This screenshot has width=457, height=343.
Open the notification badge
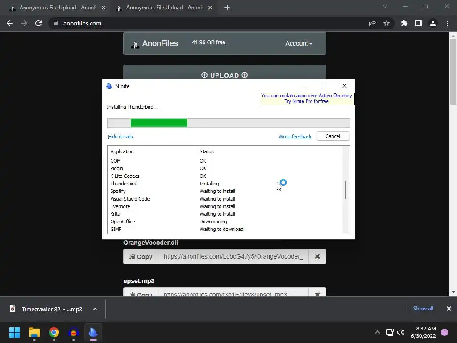(445, 332)
